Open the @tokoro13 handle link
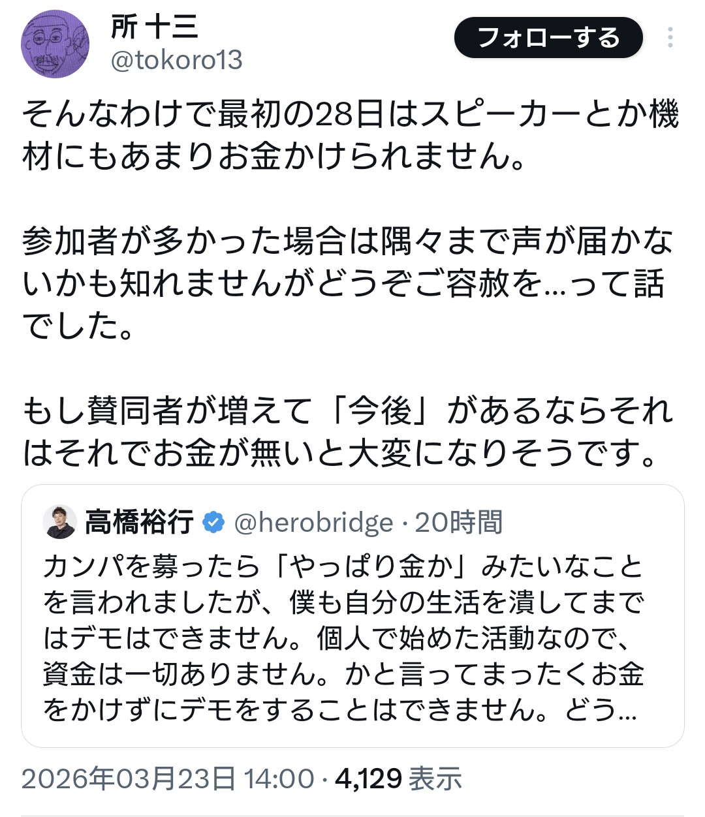The image size is (705, 817). (177, 61)
